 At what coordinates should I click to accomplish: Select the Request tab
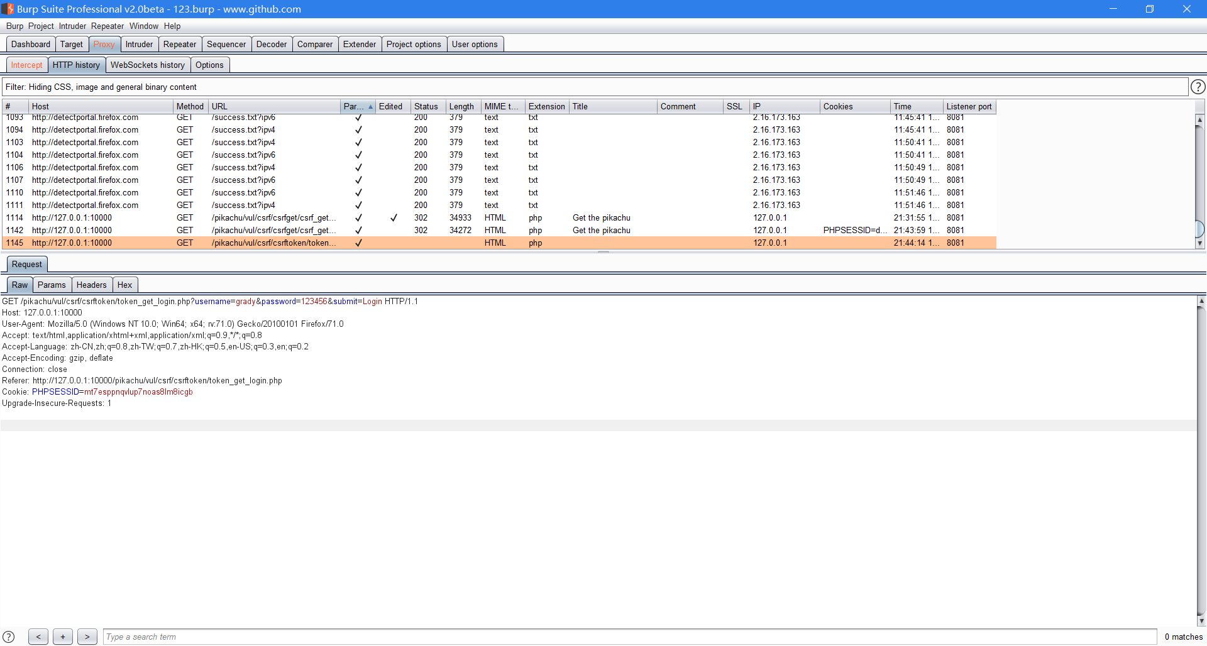coord(27,264)
